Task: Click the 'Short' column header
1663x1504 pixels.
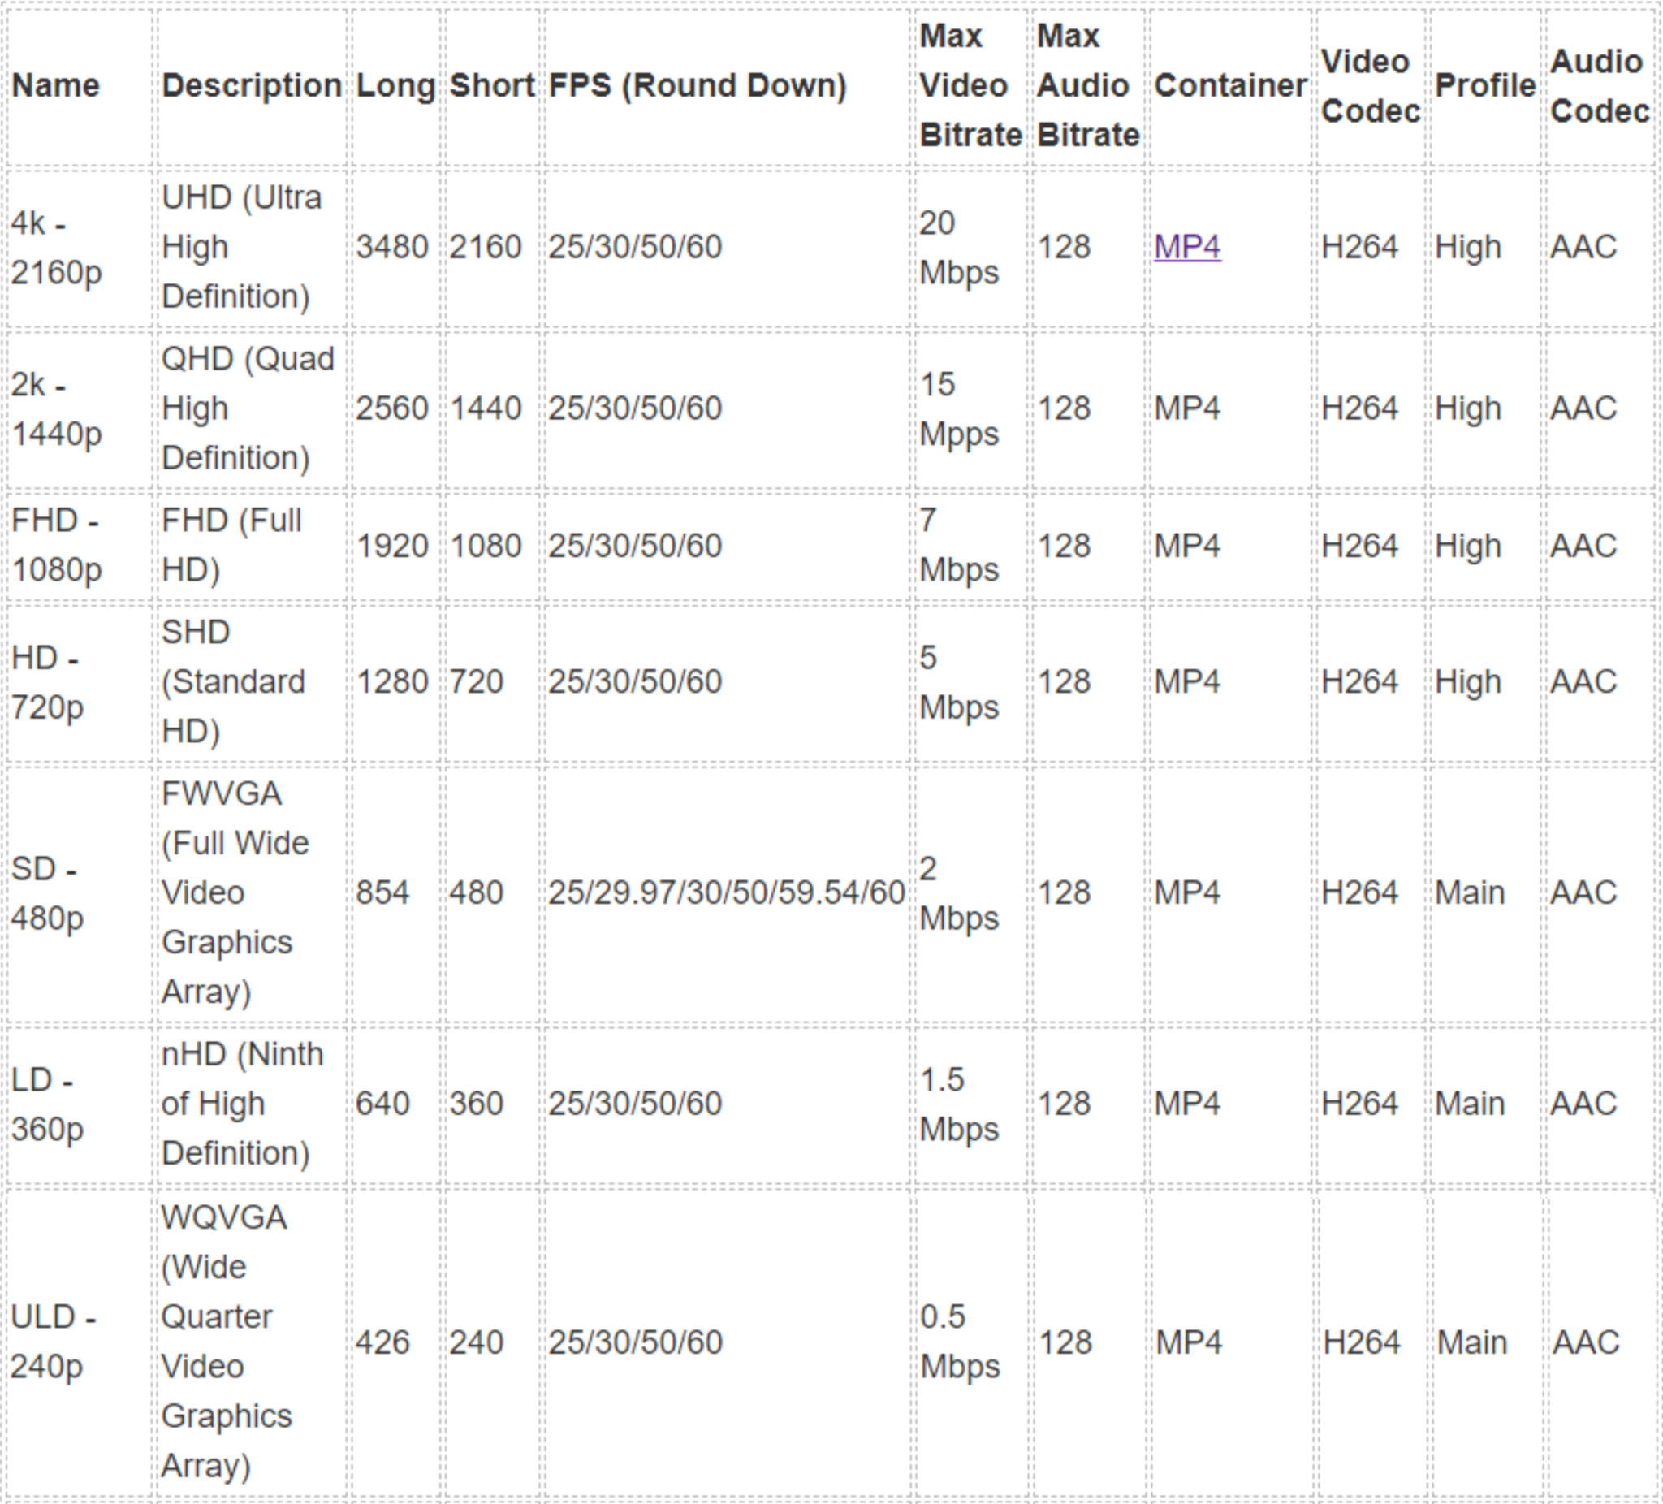Action: tap(492, 85)
